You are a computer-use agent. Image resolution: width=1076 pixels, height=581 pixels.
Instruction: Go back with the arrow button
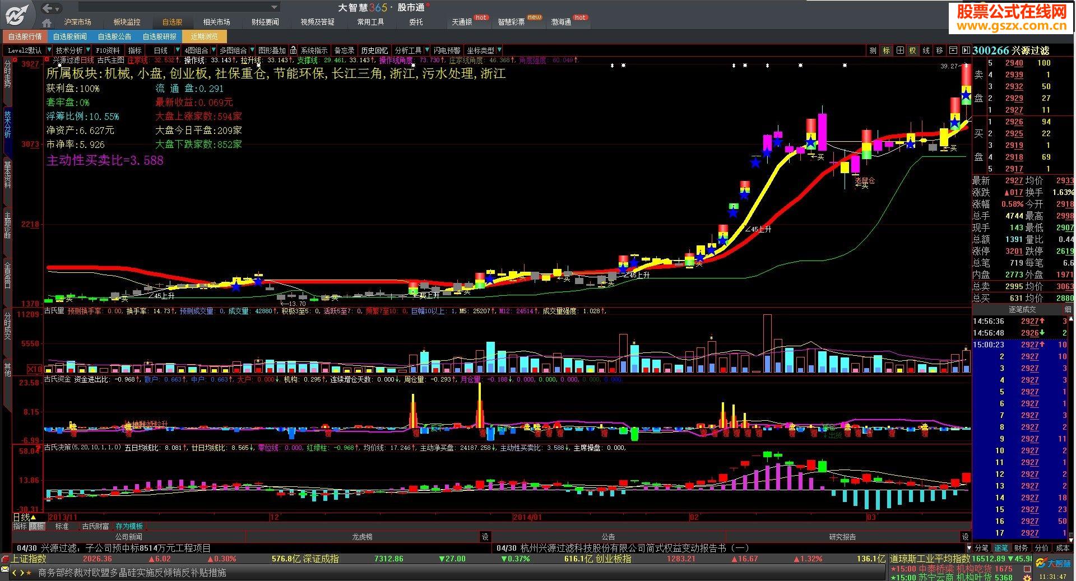(x=48, y=8)
